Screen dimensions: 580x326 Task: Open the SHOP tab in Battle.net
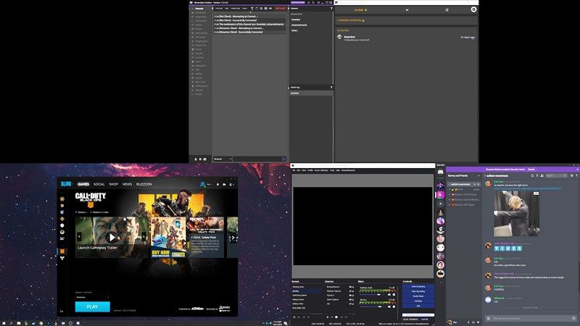coord(114,184)
